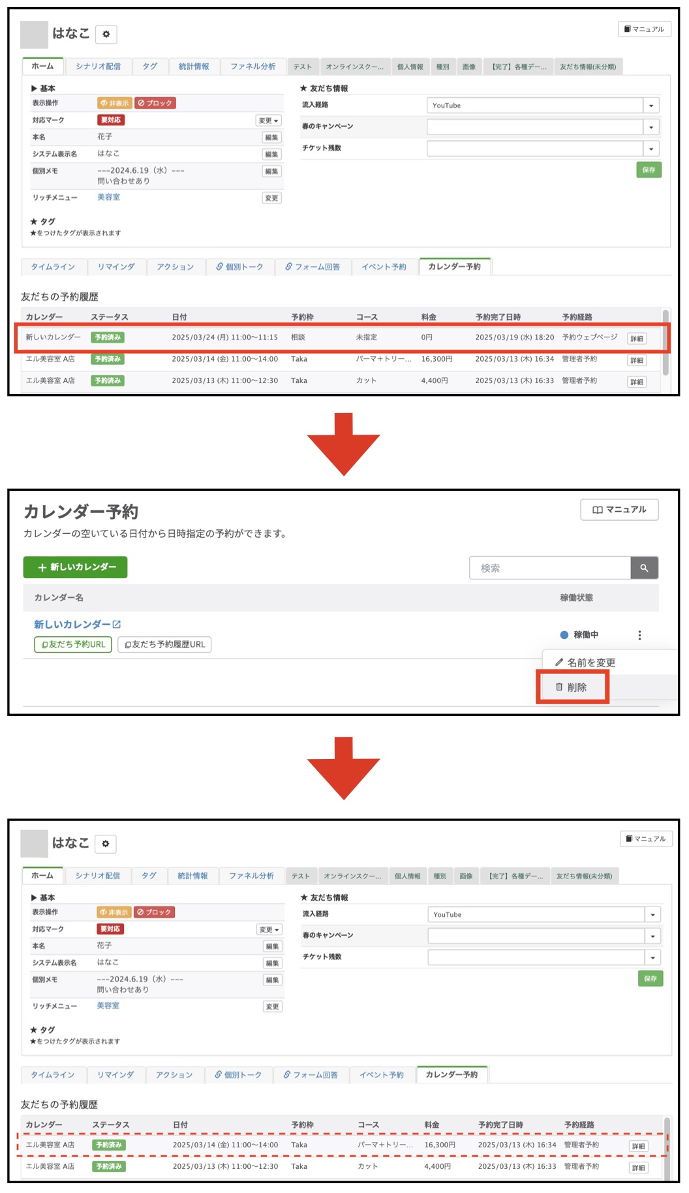This screenshot has width=689, height=1193.
Task: Click 要対応 badge in top screenshot
Action: (x=111, y=120)
